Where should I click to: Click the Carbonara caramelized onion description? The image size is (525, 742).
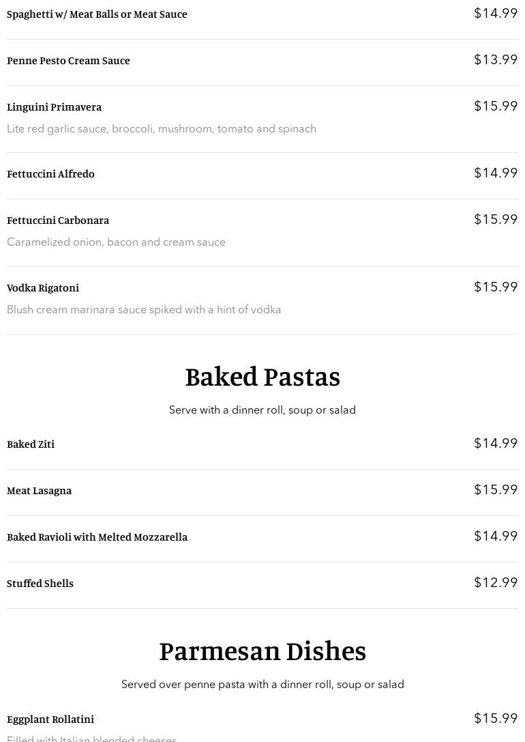[x=116, y=242]
